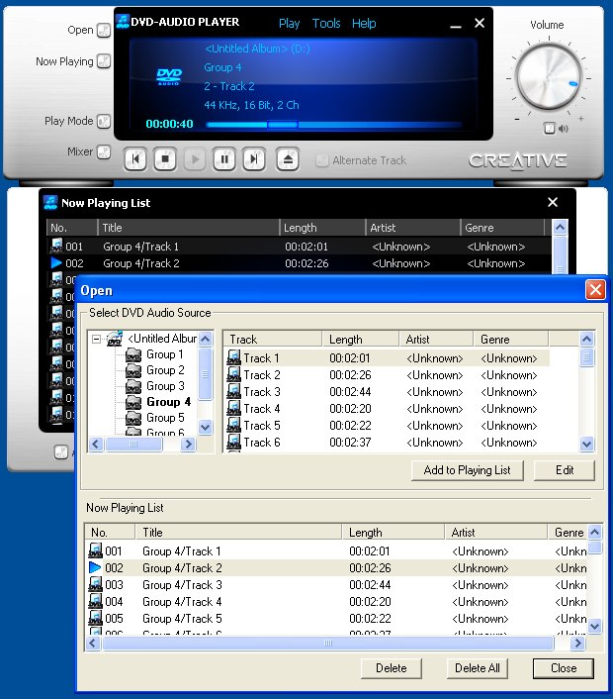Click Artist column header in Now Playing List window
Viewport: 613px width, 699px height.
point(412,228)
